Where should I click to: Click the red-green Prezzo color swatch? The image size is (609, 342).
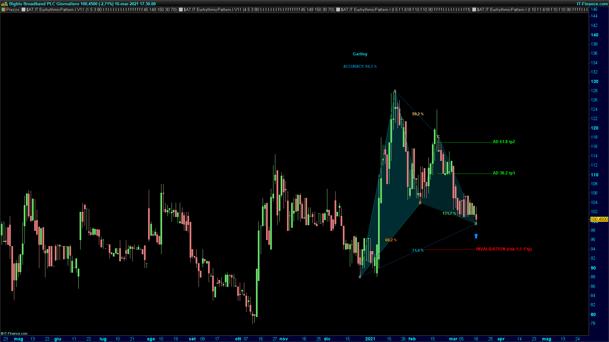tap(3, 10)
